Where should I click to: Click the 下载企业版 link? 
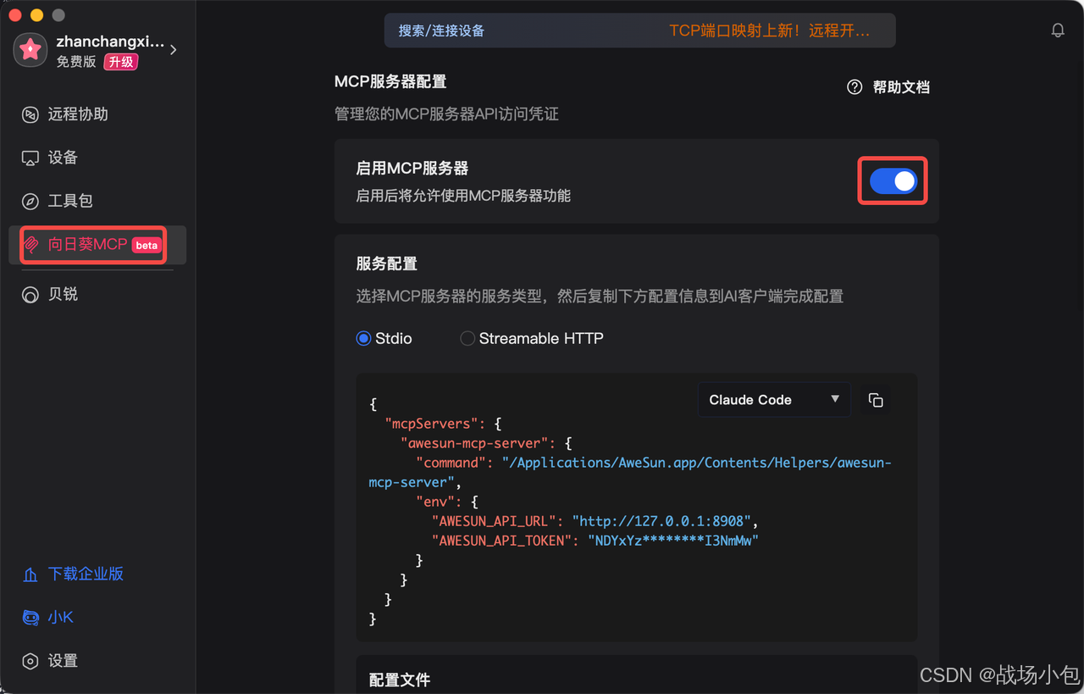pyautogui.click(x=86, y=575)
